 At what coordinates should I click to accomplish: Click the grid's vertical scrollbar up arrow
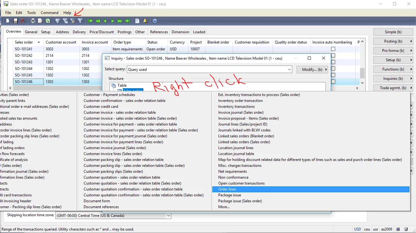point(362,41)
